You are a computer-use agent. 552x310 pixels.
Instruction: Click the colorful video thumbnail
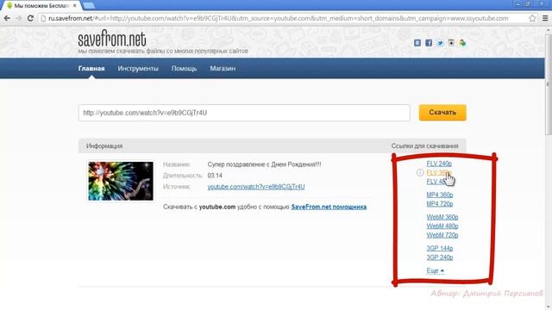(121, 181)
